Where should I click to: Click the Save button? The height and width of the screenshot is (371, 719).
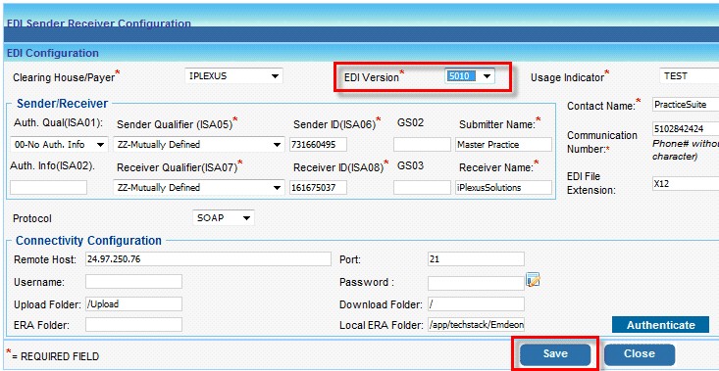[555, 354]
